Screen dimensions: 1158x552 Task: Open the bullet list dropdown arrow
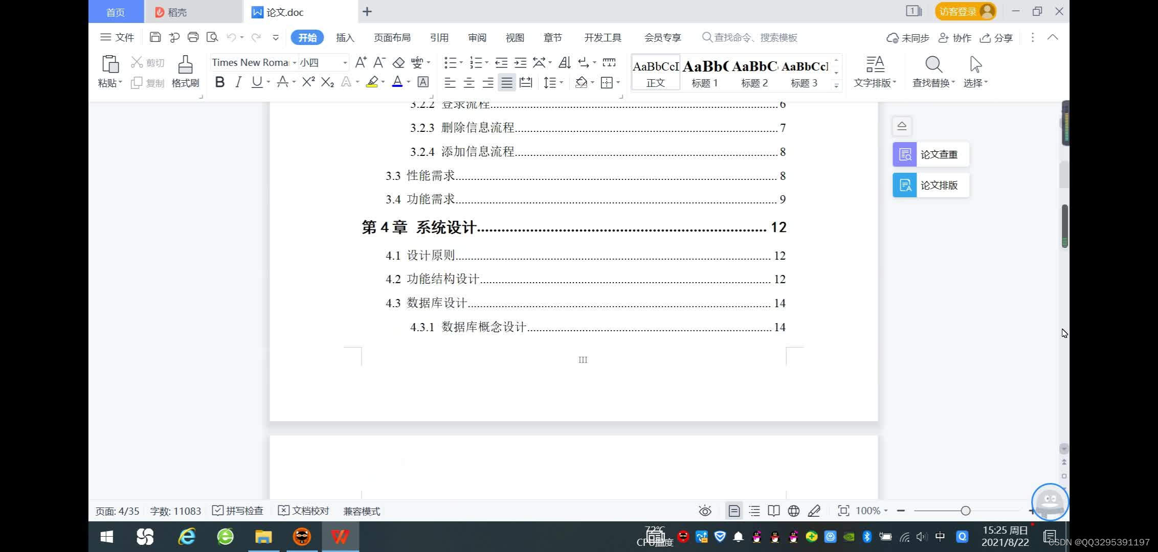[x=461, y=62]
